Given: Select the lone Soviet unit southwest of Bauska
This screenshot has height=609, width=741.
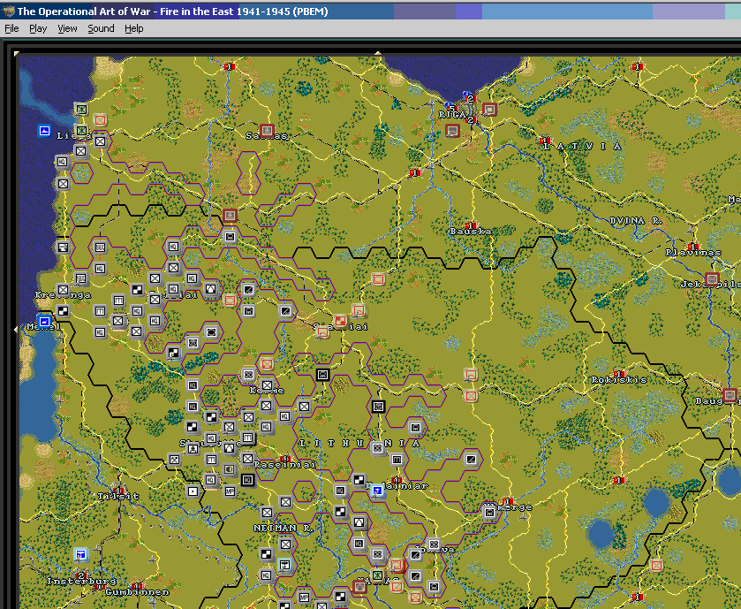Looking at the screenshot, I should pyautogui.click(x=378, y=279).
